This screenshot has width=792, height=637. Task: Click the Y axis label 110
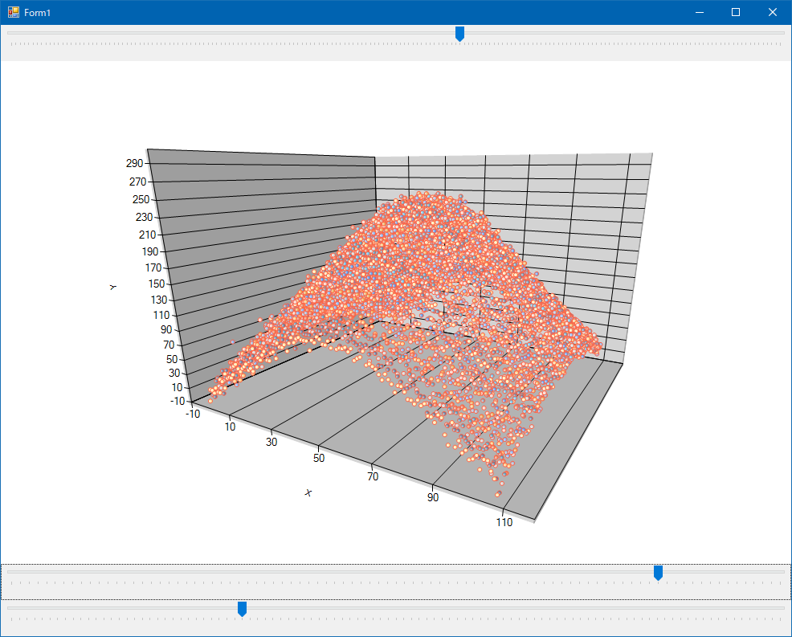[x=161, y=315]
